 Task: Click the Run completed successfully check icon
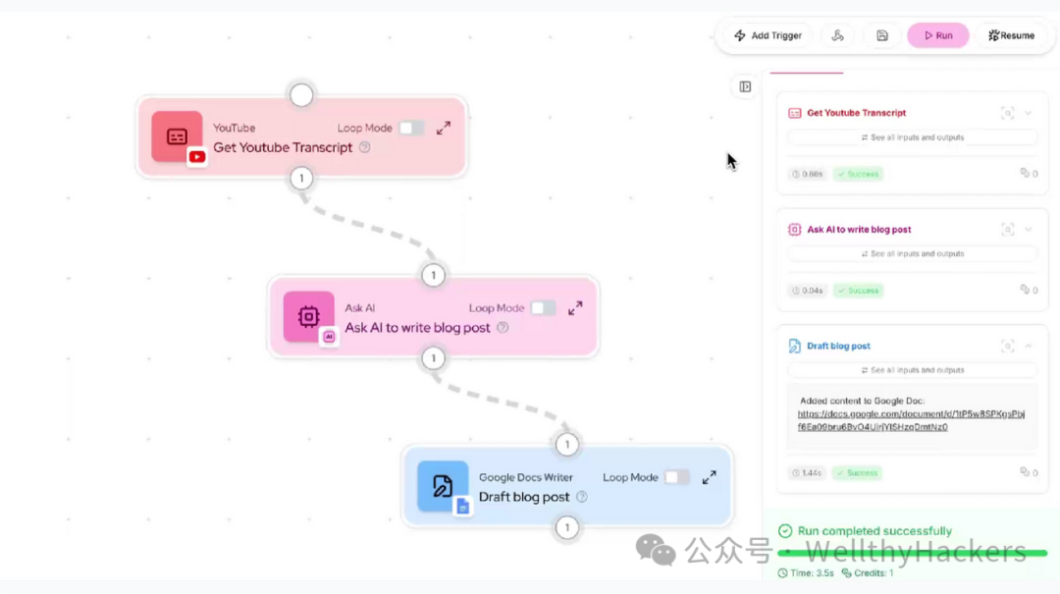click(785, 531)
